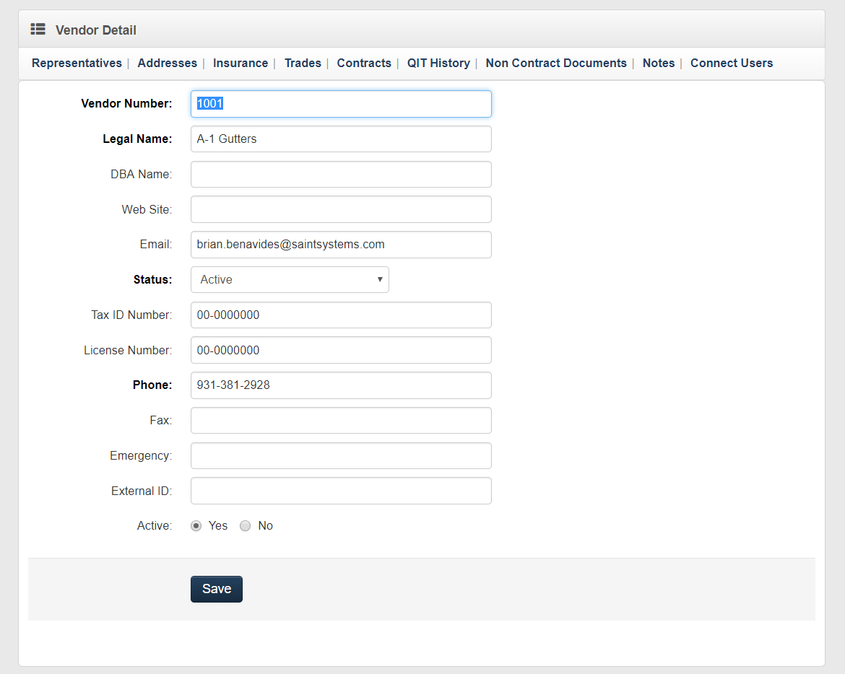Click inside the empty DBA Name field
Image resolution: width=845 pixels, height=674 pixels.
click(x=339, y=174)
